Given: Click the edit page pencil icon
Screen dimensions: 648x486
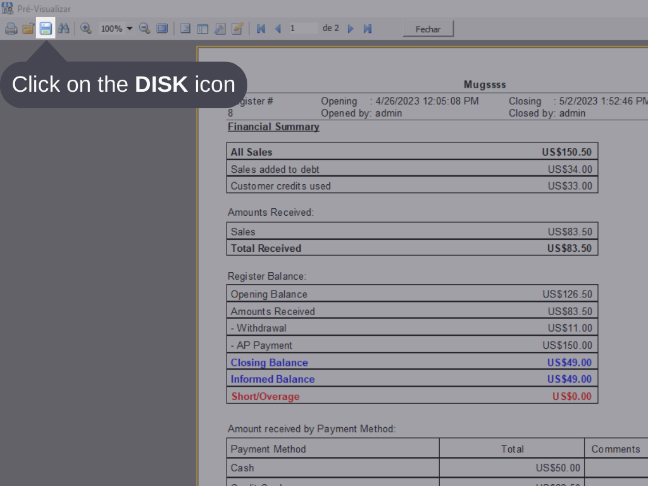Looking at the screenshot, I should click(x=237, y=28).
